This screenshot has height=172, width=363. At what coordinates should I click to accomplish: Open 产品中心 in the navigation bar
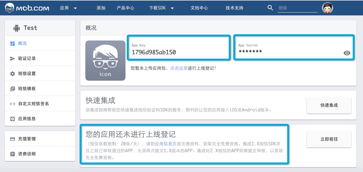pyautogui.click(x=125, y=8)
